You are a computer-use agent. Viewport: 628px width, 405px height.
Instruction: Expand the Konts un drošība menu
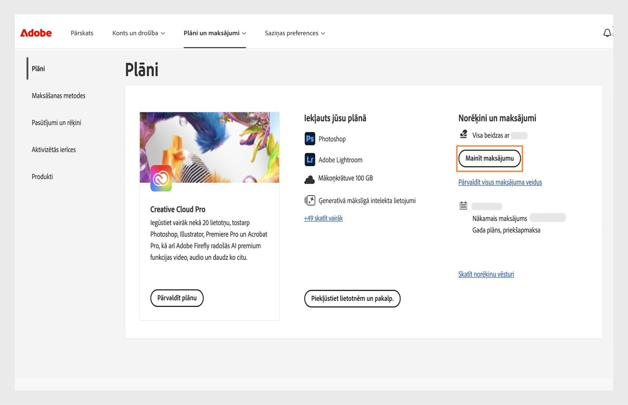[139, 33]
